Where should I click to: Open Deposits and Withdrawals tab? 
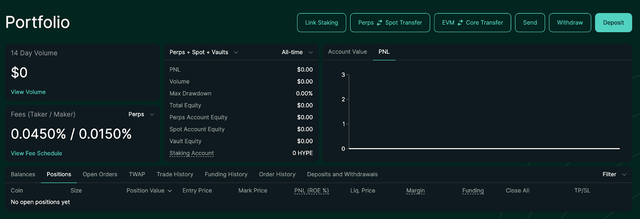(x=342, y=174)
